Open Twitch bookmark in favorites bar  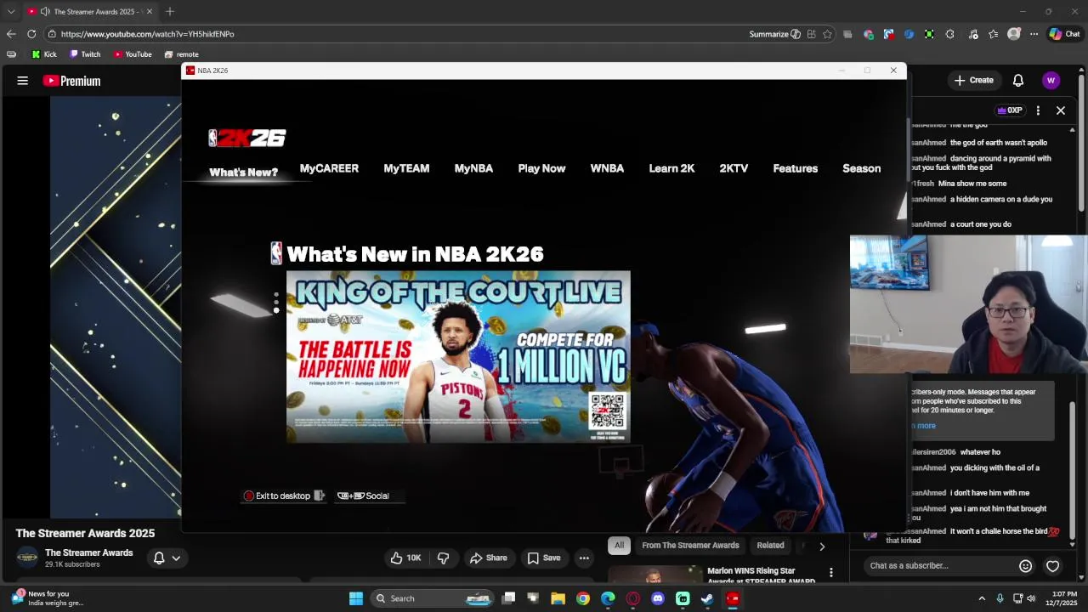click(85, 54)
